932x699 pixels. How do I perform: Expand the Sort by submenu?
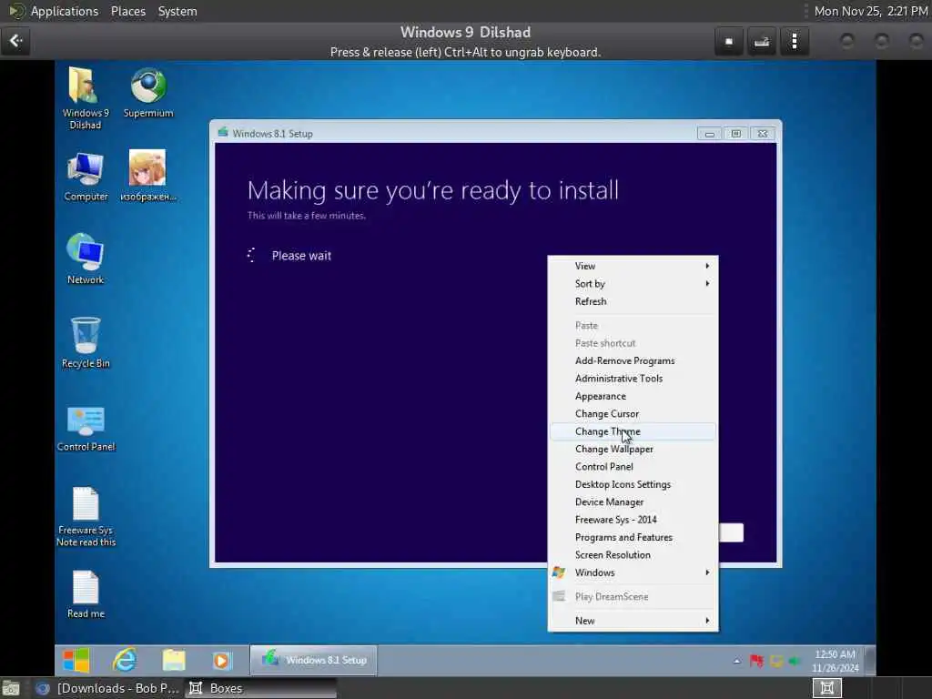coord(633,284)
